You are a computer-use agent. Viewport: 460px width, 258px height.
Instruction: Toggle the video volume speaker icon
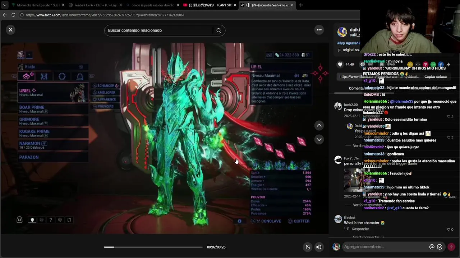(x=319, y=247)
